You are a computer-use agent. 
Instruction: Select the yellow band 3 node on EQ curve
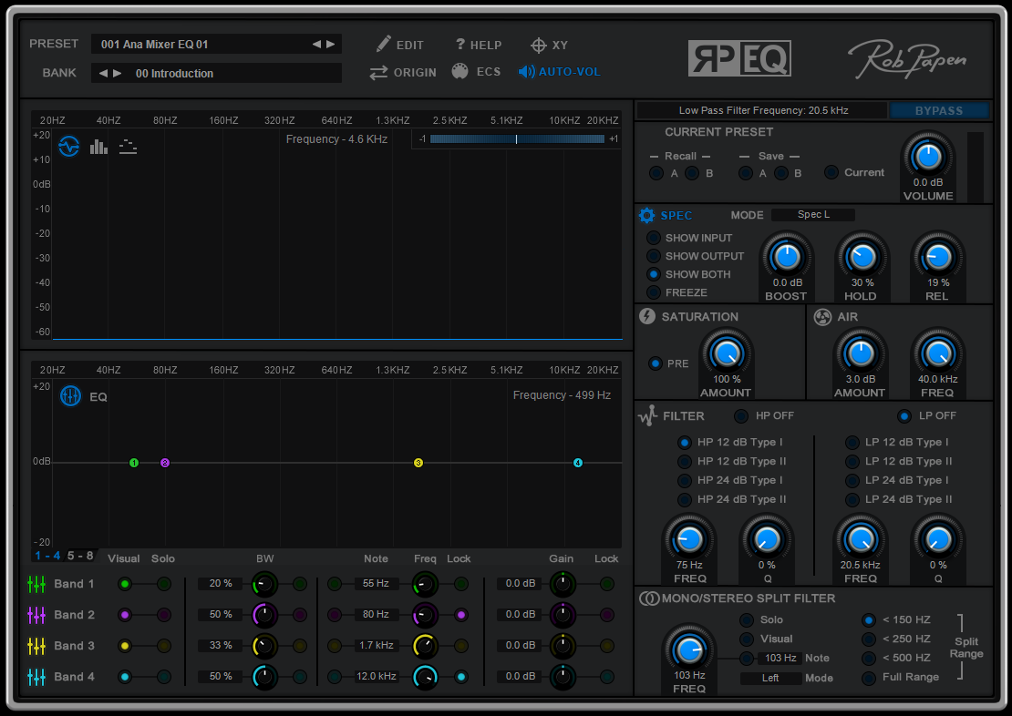(418, 463)
